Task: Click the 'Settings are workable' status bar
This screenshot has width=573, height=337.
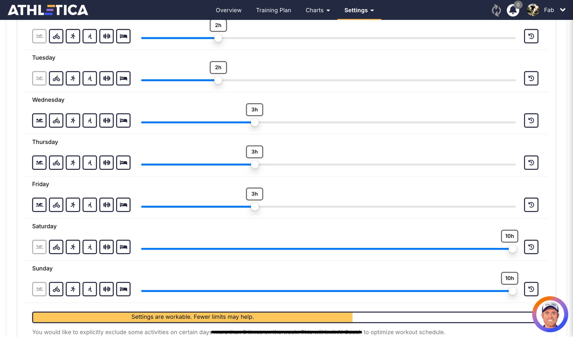Action: [x=282, y=317]
